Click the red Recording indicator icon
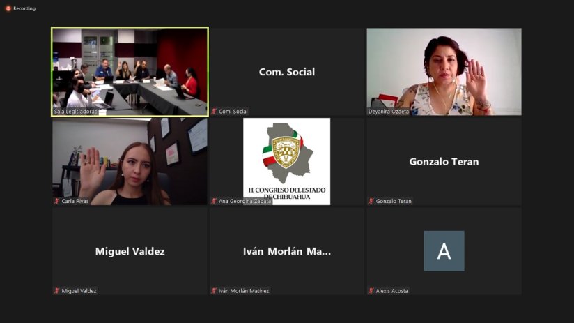 click(x=8, y=8)
